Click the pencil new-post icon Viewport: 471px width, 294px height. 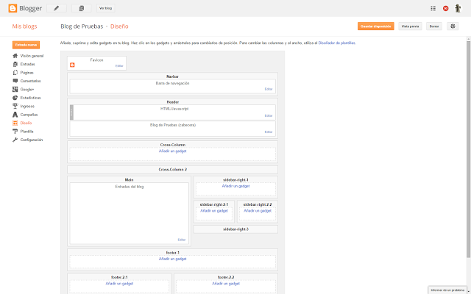[x=56, y=8]
